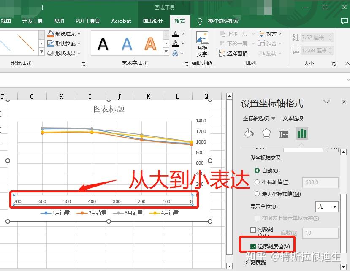Click the shape width field 12.68 厘米
This screenshot has width=350, height=271.
[317, 51]
